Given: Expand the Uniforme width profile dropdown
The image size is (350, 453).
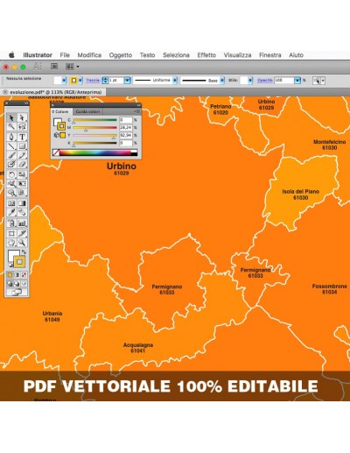Looking at the screenshot, I should click(175, 81).
